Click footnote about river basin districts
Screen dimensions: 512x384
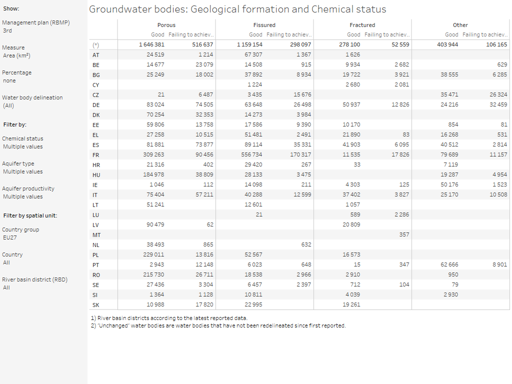coord(169,318)
